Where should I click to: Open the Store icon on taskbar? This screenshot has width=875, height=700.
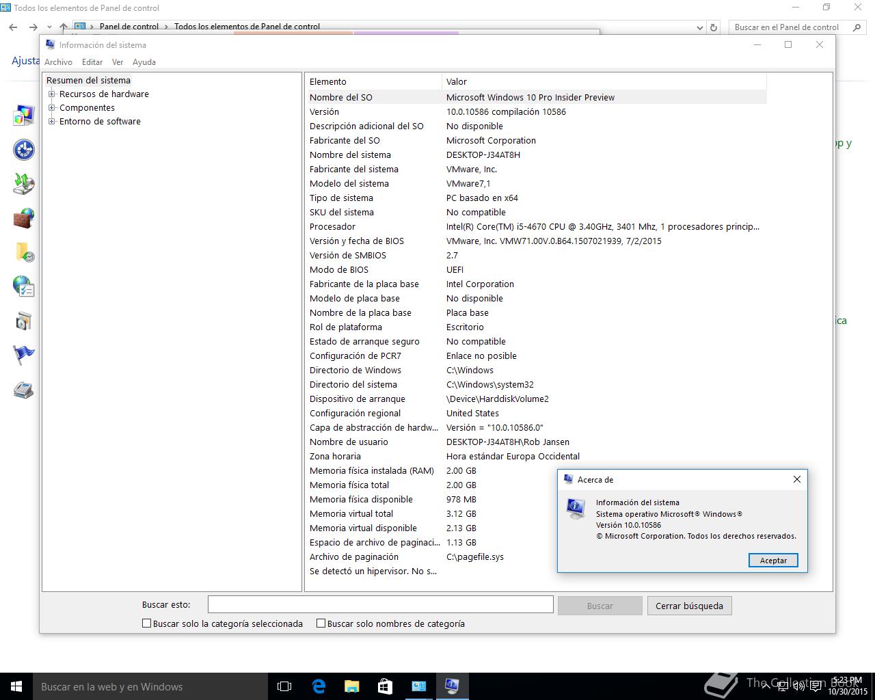[x=385, y=686]
